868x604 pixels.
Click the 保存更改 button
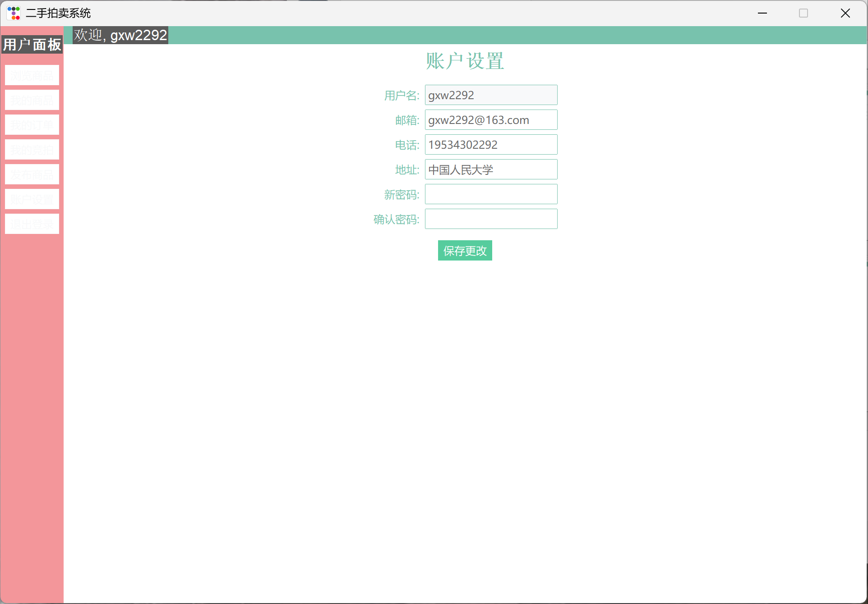(465, 251)
